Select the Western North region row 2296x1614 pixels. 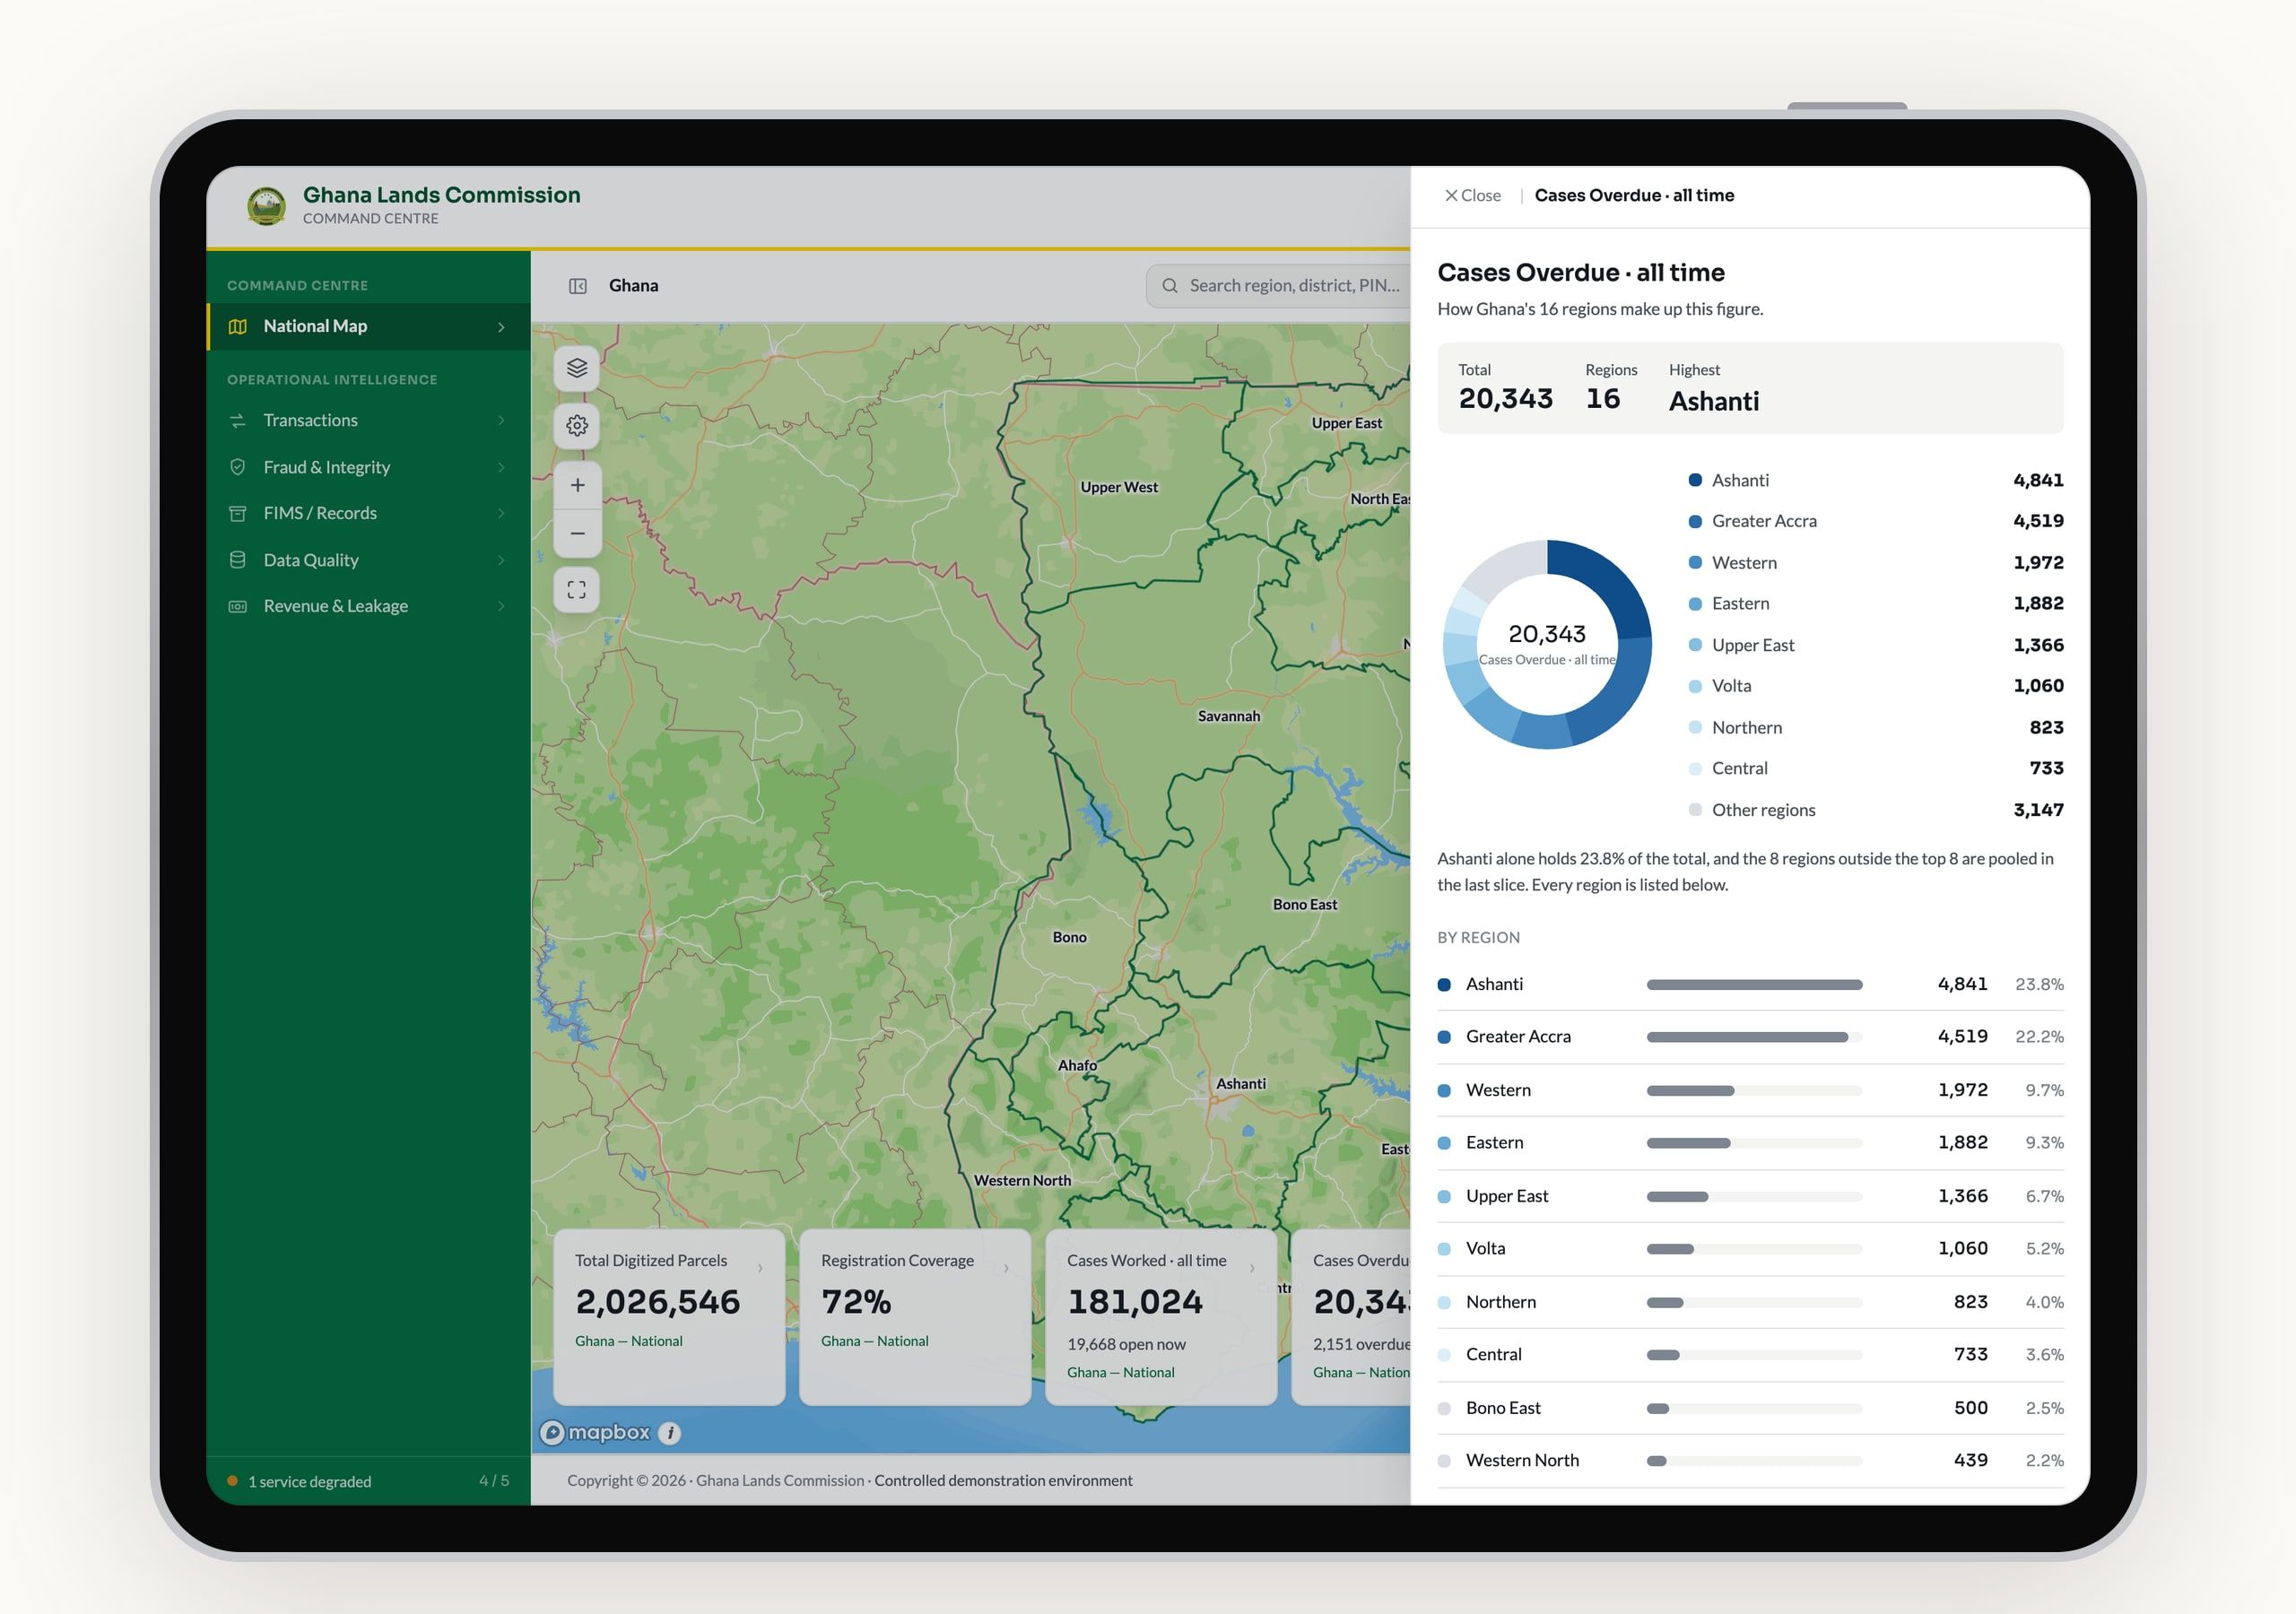1750,1461
